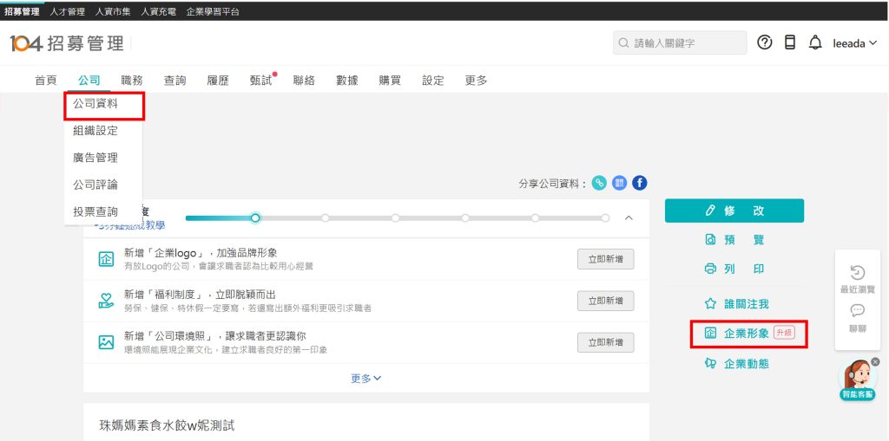This screenshot has height=441, width=889.
Task: Open 職務 nav menu
Action: coord(132,81)
